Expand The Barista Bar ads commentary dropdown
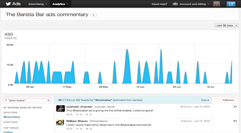Viewport: 241px width, 133px height. [94, 15]
